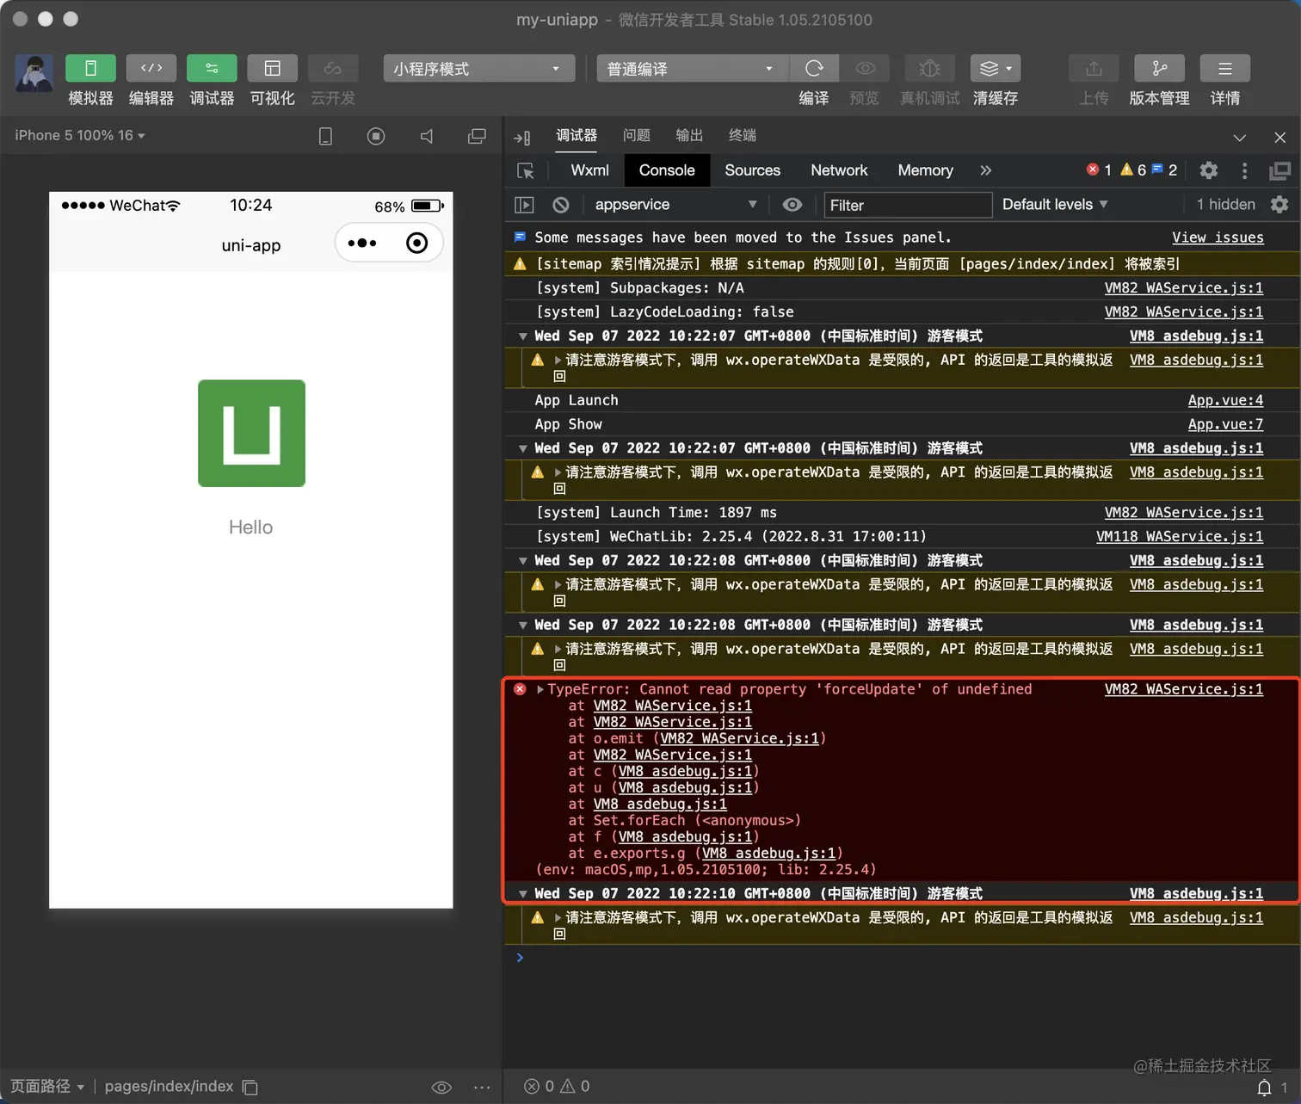Open the Default levels dropdown

pyautogui.click(x=1054, y=205)
